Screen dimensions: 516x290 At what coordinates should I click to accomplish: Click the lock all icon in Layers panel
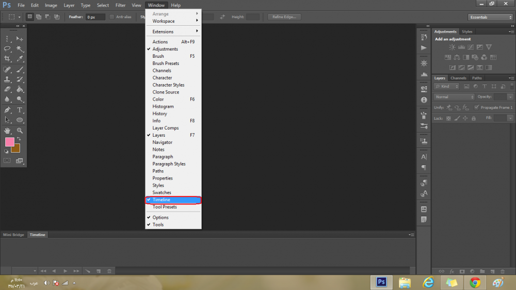(x=474, y=118)
